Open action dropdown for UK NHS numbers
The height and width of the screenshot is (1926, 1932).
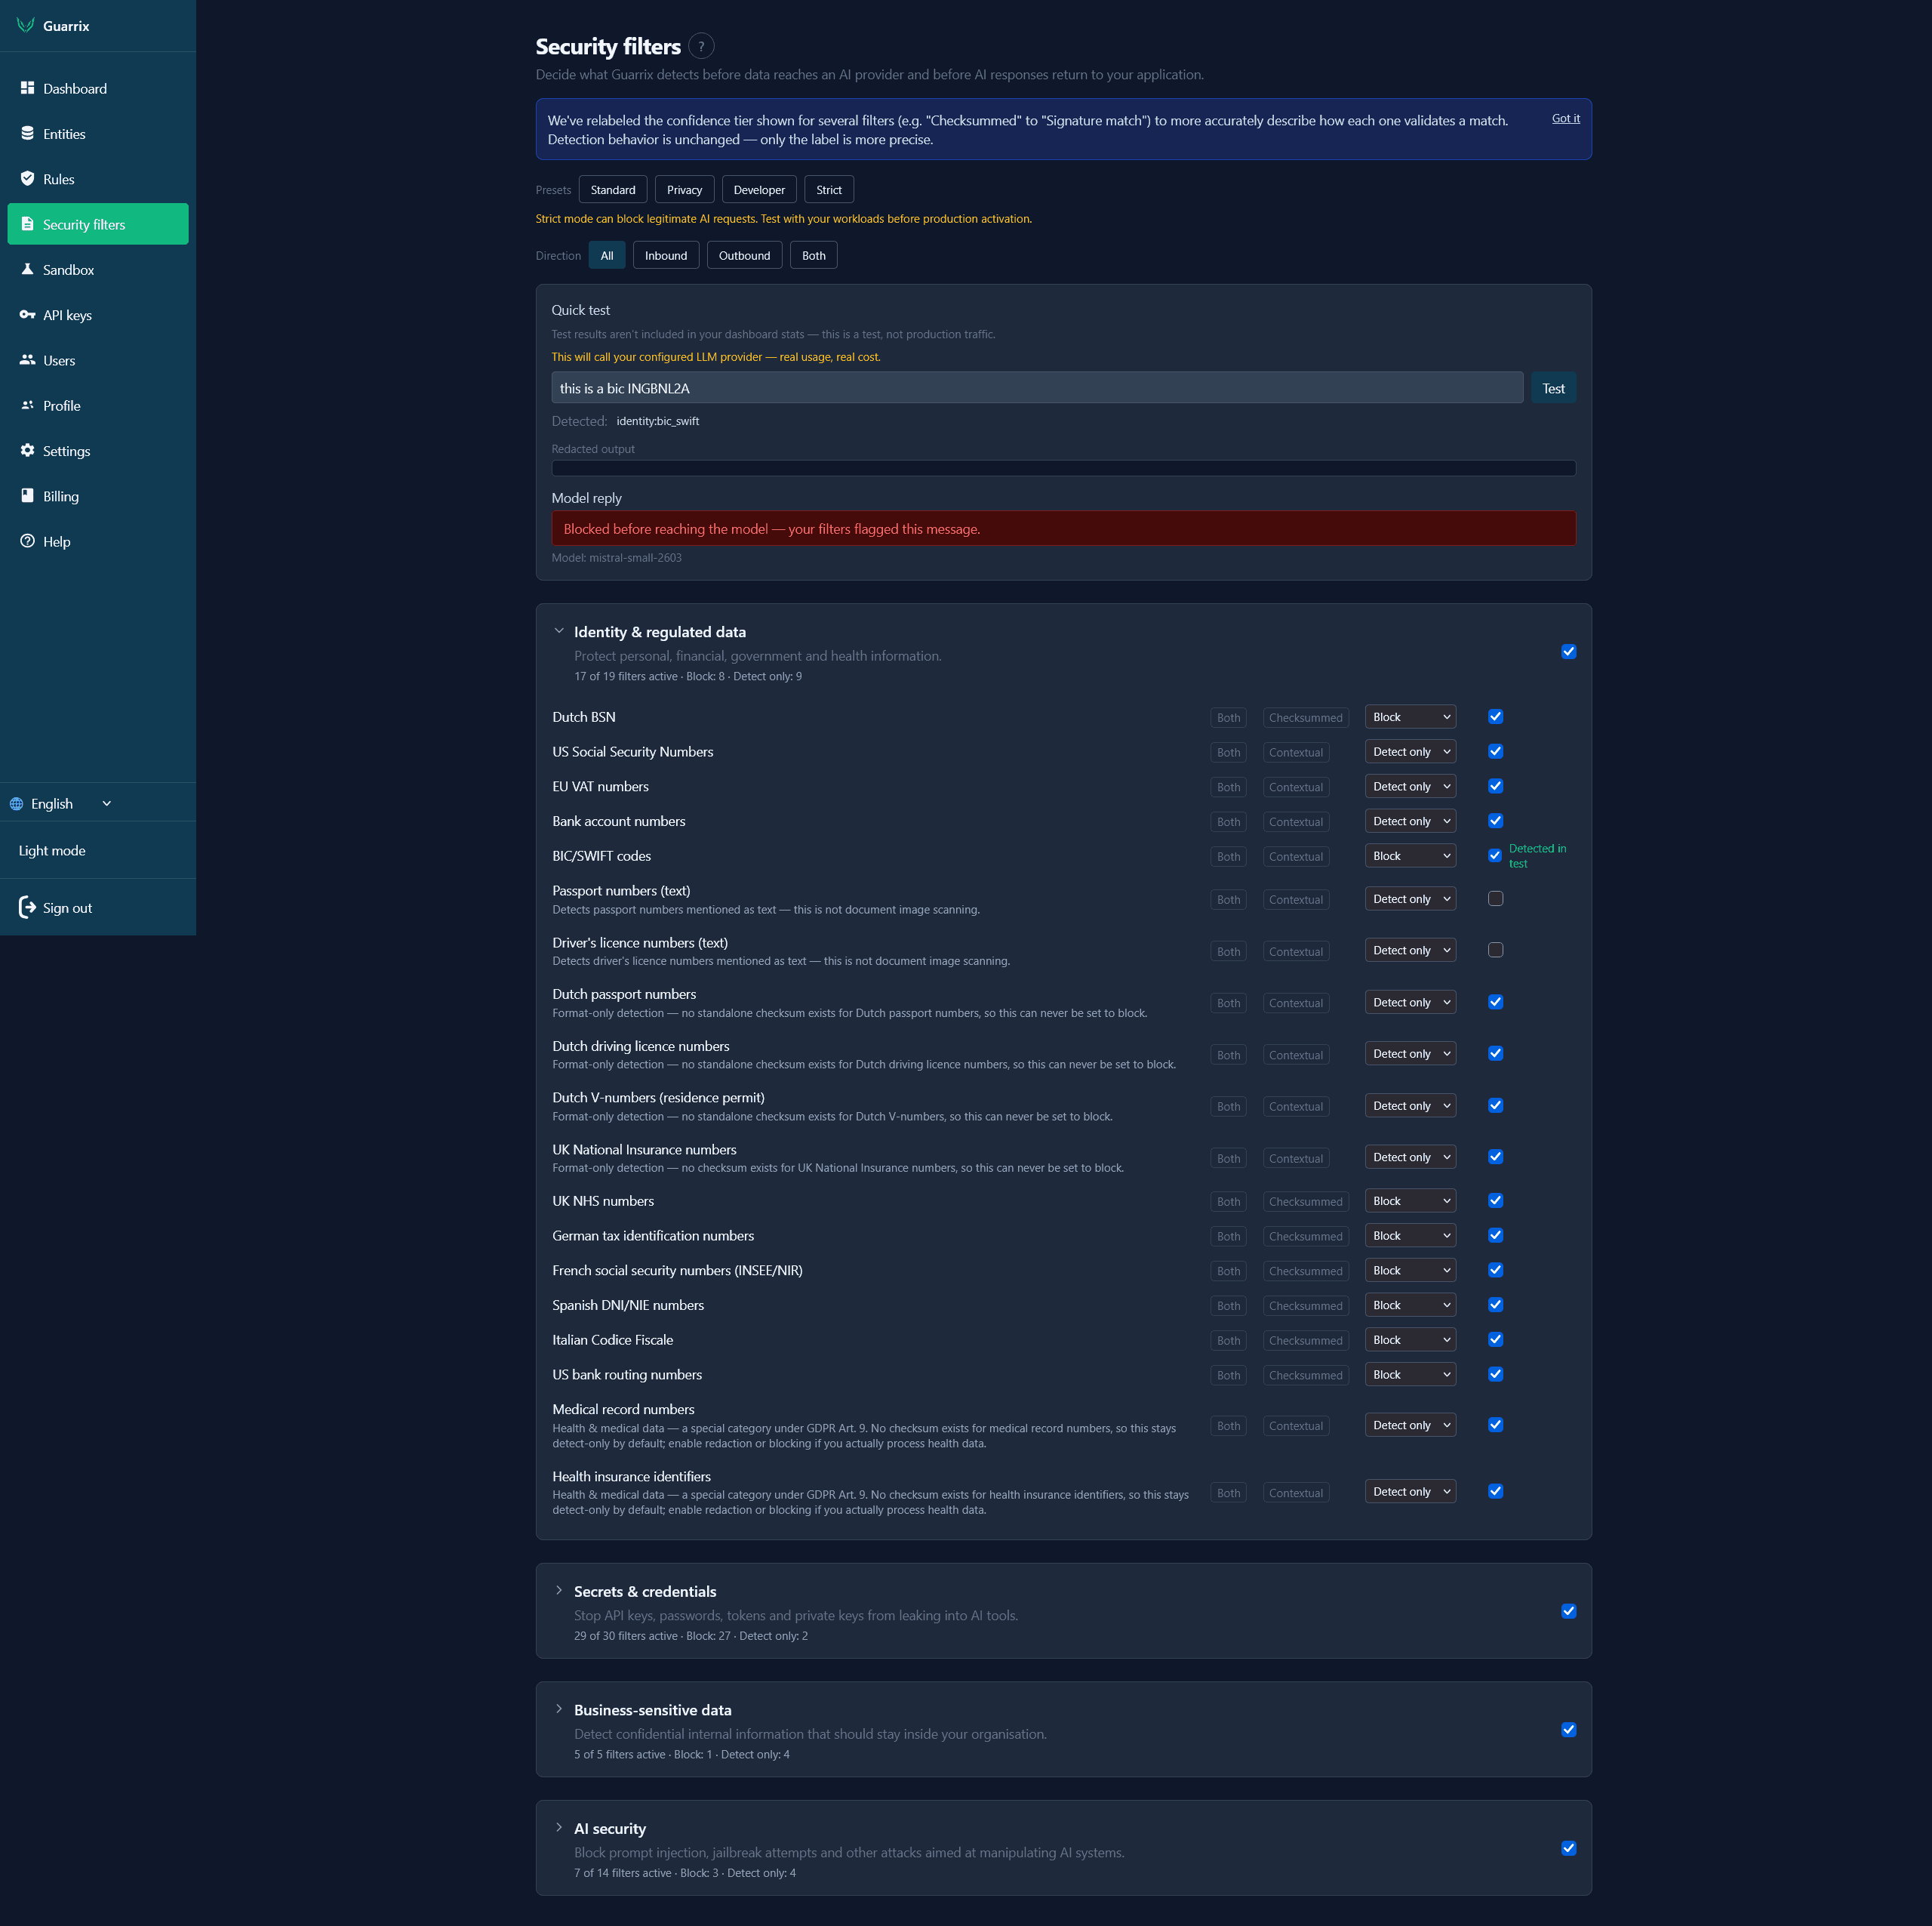click(x=1410, y=1200)
